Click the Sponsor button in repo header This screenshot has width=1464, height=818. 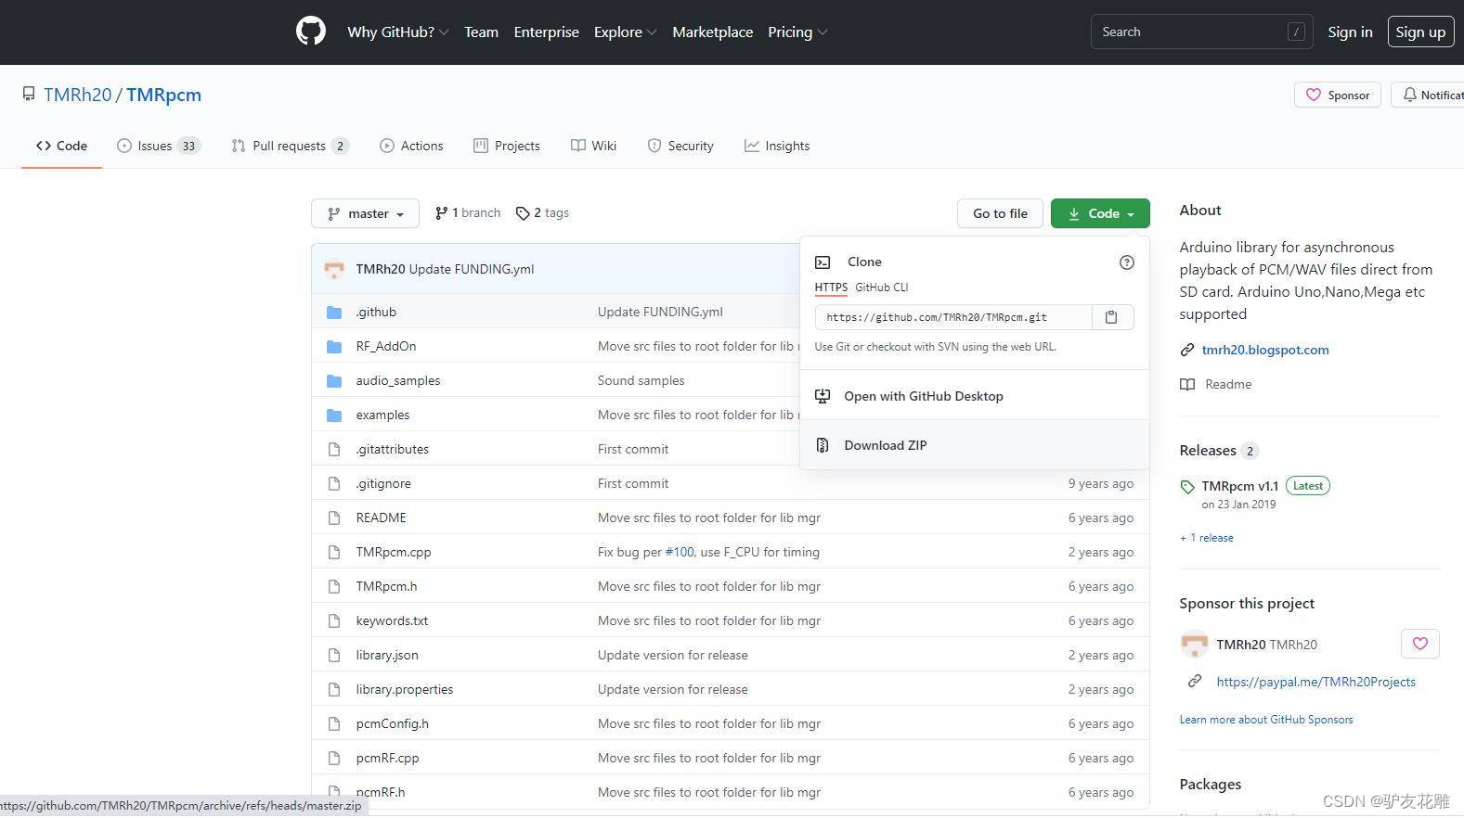click(1338, 95)
